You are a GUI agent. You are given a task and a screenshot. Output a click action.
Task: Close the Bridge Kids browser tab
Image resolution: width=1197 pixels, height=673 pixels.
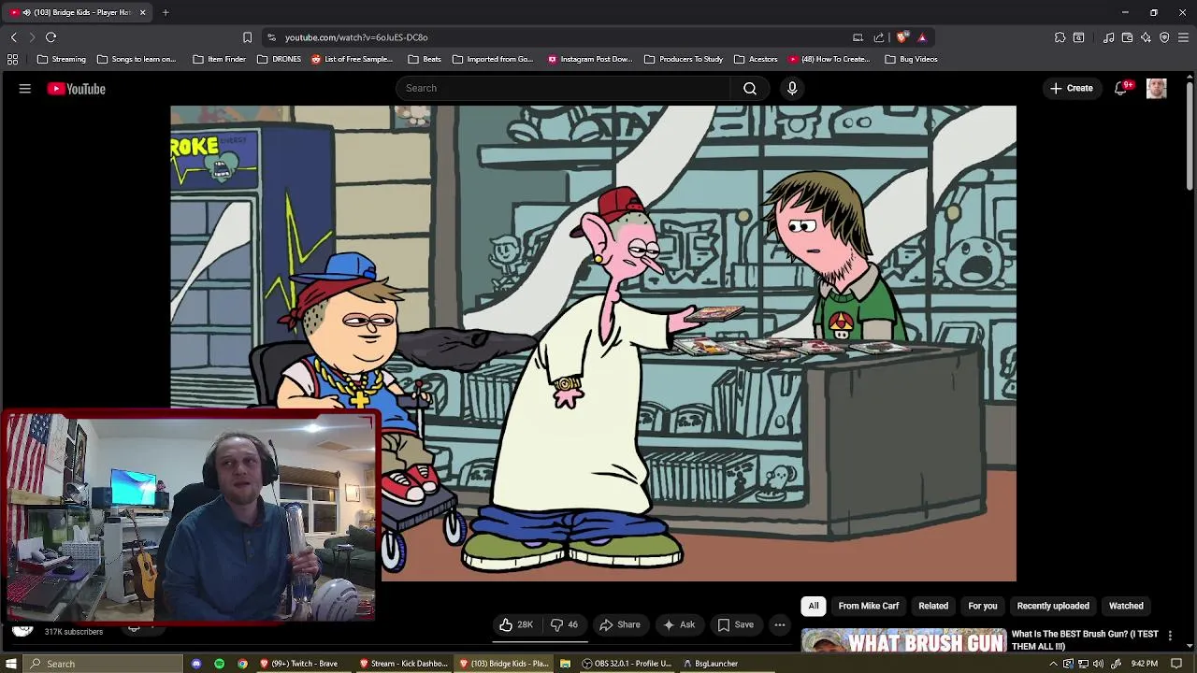[142, 12]
